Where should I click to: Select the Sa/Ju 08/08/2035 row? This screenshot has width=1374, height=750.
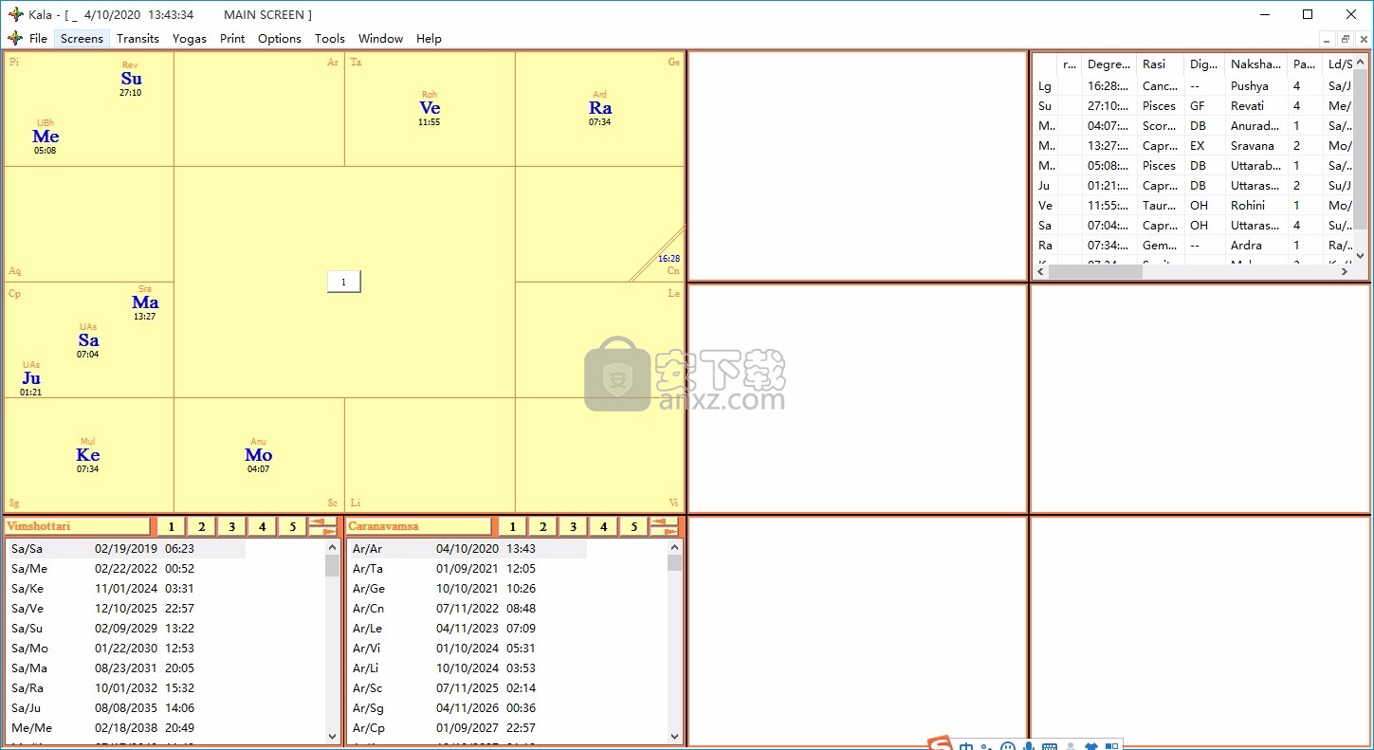point(126,708)
